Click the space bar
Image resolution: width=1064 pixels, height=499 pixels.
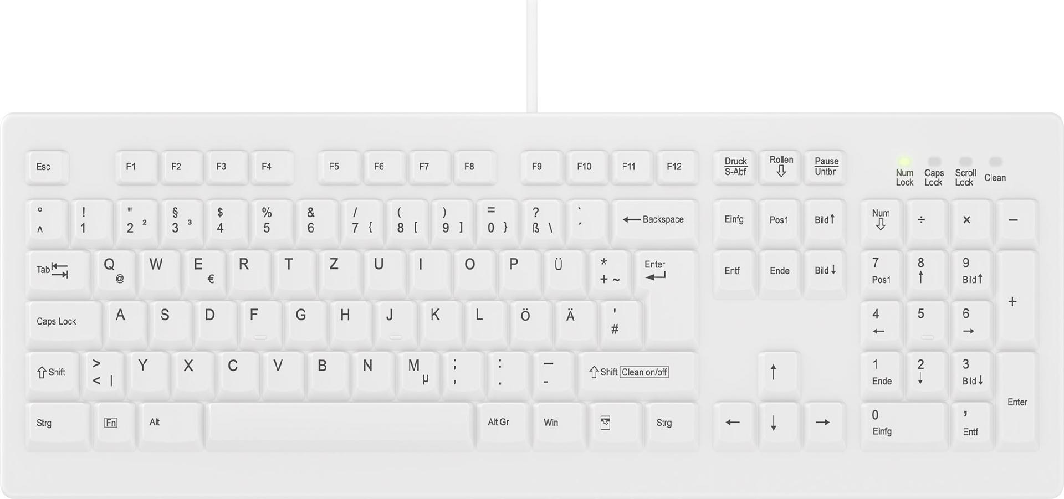point(340,425)
